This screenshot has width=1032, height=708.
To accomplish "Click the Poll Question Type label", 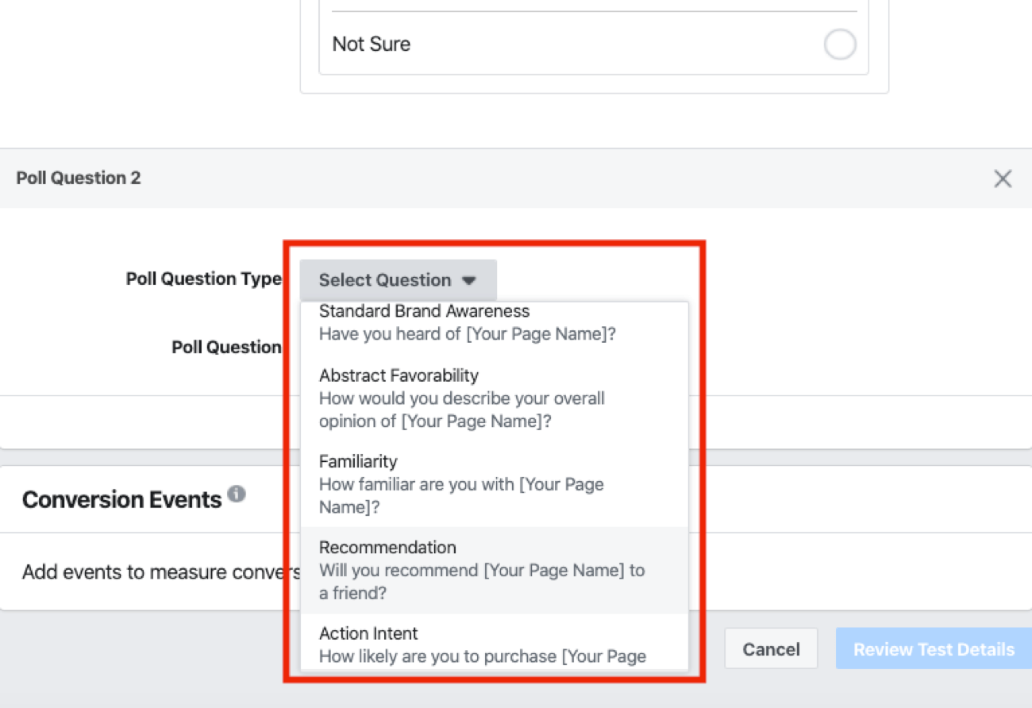I will [203, 279].
